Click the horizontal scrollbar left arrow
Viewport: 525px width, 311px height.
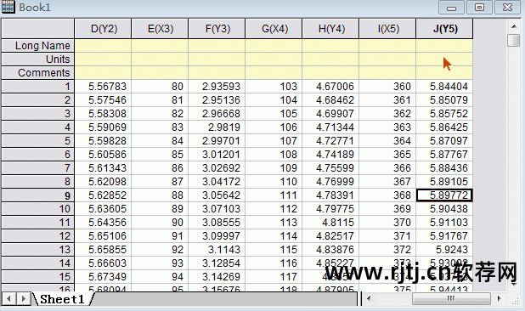369,298
